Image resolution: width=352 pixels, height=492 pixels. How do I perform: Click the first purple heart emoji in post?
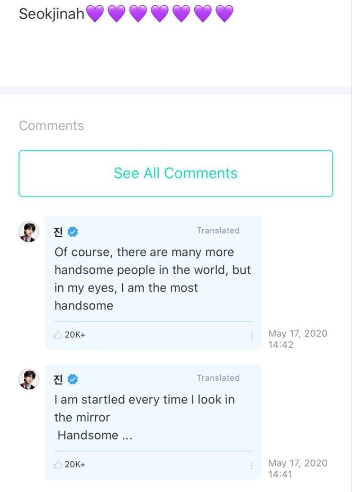click(95, 13)
